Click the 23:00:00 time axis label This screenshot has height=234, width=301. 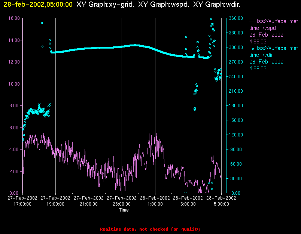coord(122,204)
